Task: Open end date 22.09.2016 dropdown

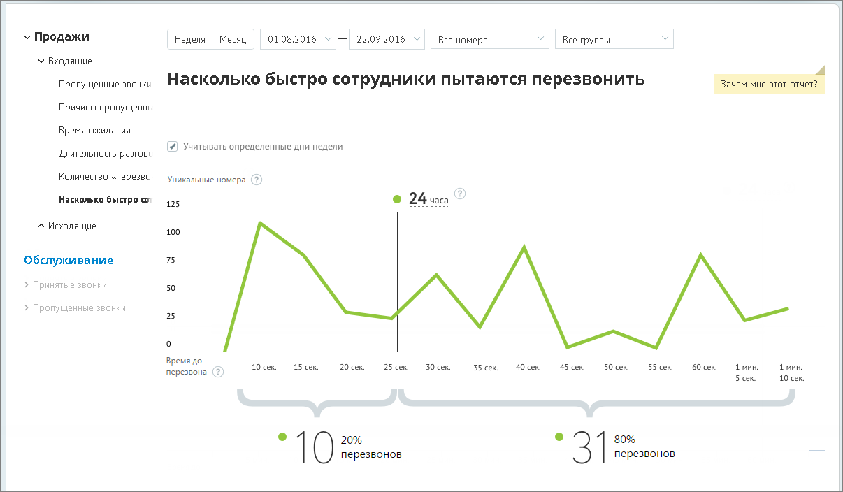Action: [387, 40]
